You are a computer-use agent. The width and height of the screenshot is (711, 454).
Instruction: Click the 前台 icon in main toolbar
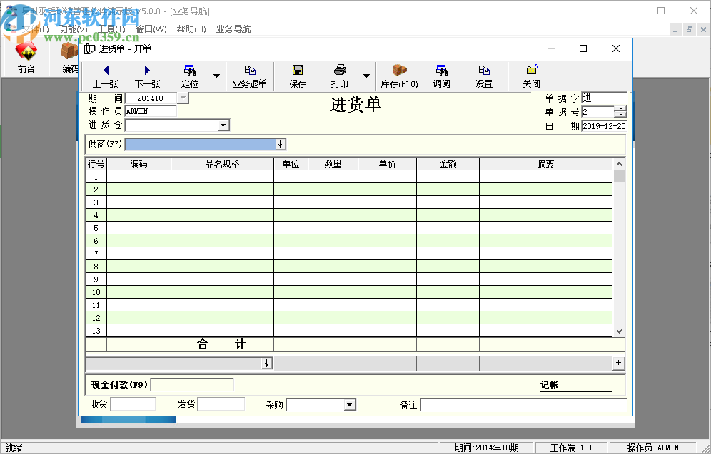26,58
